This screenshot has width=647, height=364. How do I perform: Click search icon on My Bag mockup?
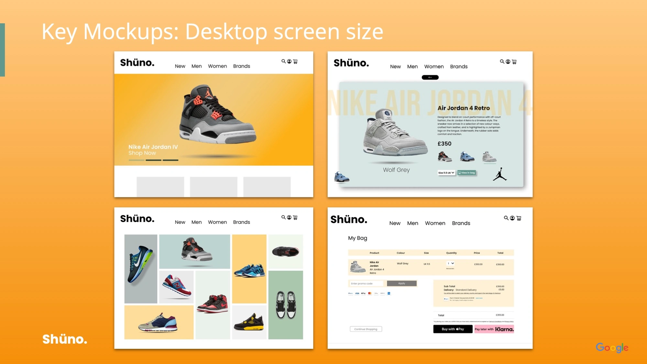pos(506,218)
